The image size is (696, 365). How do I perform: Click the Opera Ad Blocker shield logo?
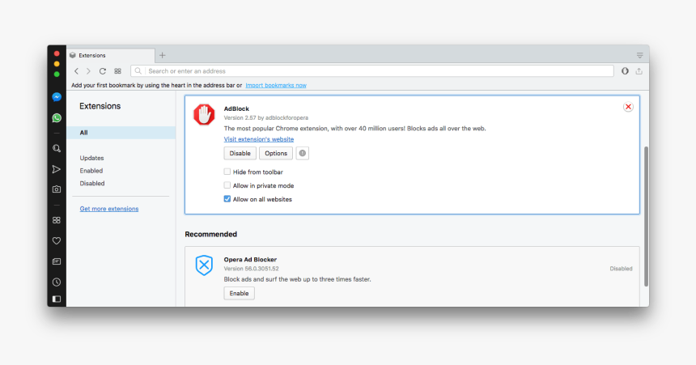[x=204, y=265]
